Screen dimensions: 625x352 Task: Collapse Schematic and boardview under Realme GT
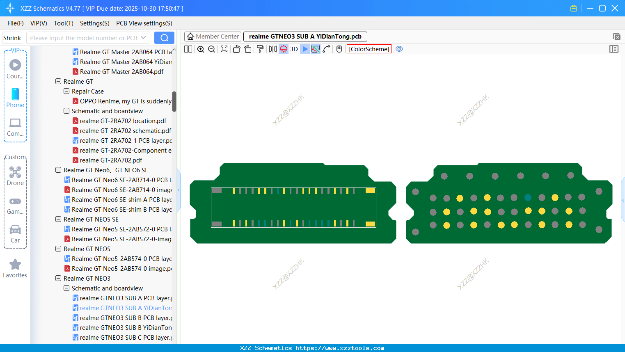pyautogui.click(x=66, y=111)
